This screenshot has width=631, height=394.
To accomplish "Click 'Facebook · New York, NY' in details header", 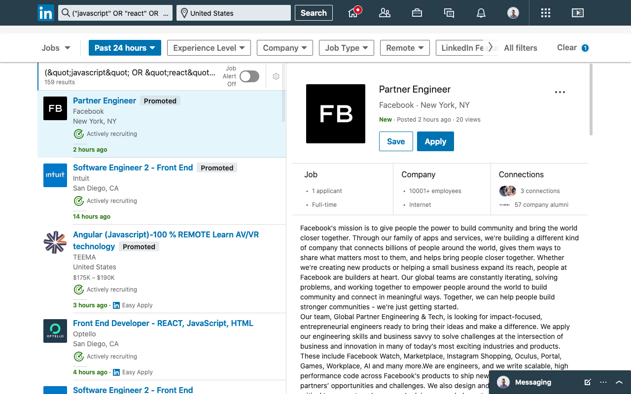I will coord(424,105).
